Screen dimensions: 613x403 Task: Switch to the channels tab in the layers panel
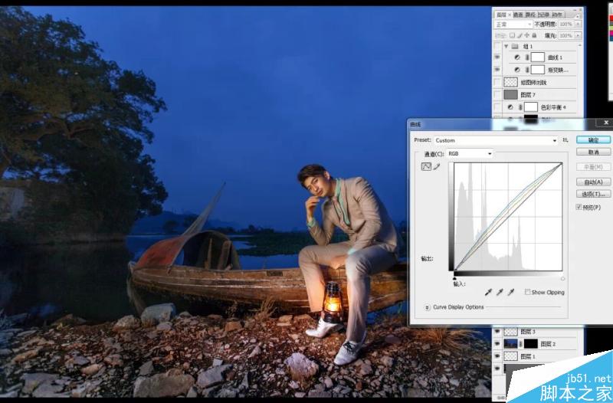click(x=518, y=15)
